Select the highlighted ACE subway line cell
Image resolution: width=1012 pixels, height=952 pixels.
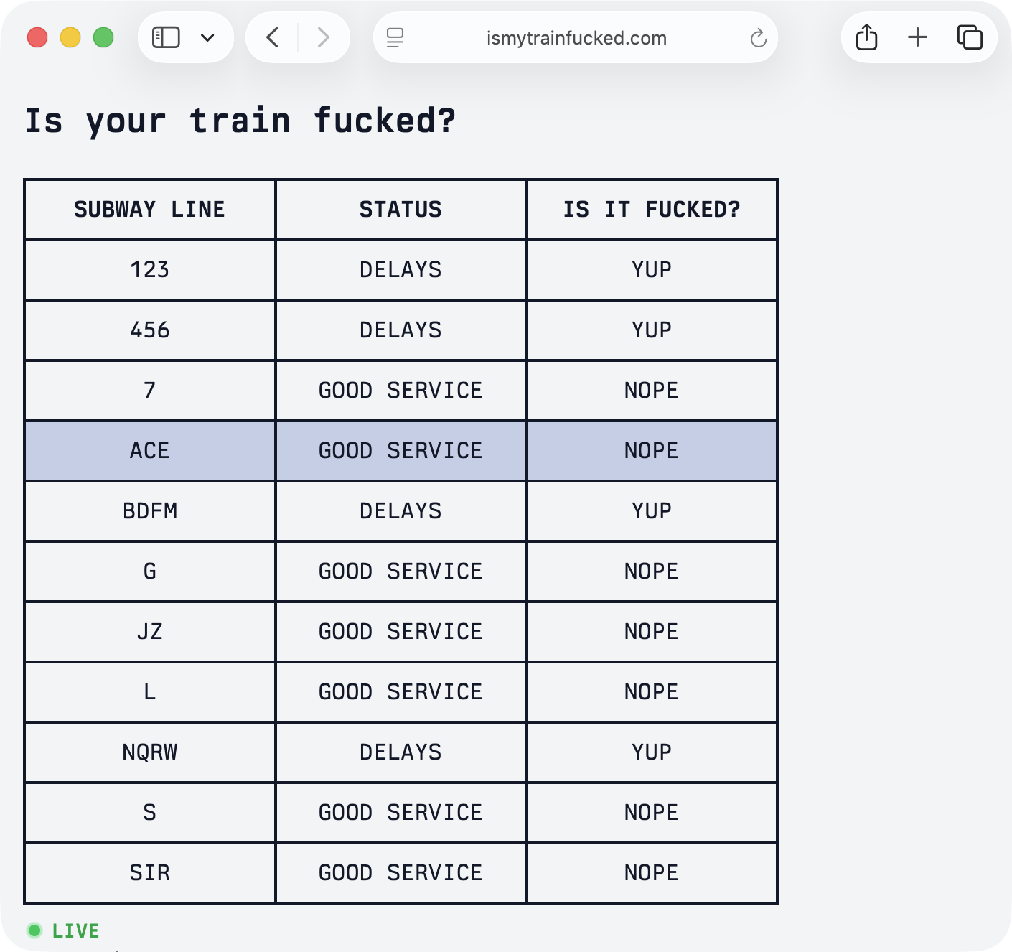click(x=150, y=451)
